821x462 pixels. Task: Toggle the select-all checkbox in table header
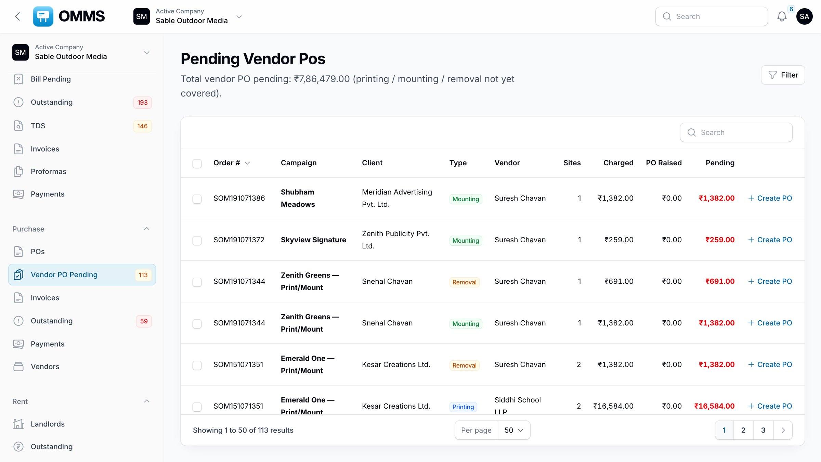pyautogui.click(x=197, y=164)
